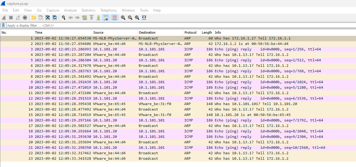Click the zoom in magnifier icon

(x=123, y=18)
